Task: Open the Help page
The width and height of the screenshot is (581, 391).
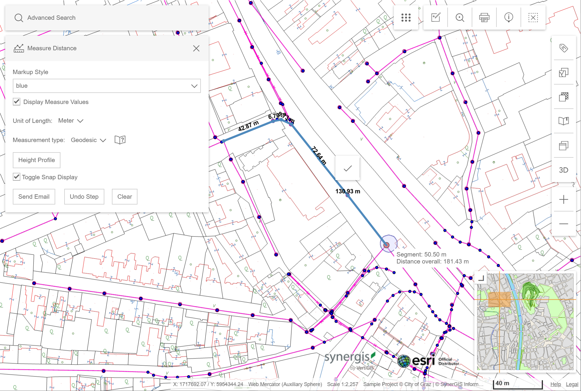Action: [x=555, y=384]
